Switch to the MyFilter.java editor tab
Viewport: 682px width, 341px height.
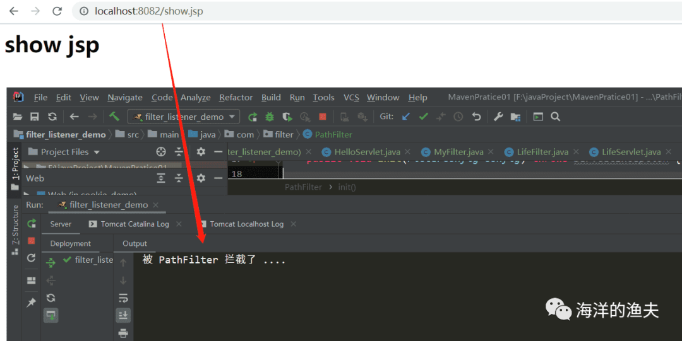click(x=452, y=152)
